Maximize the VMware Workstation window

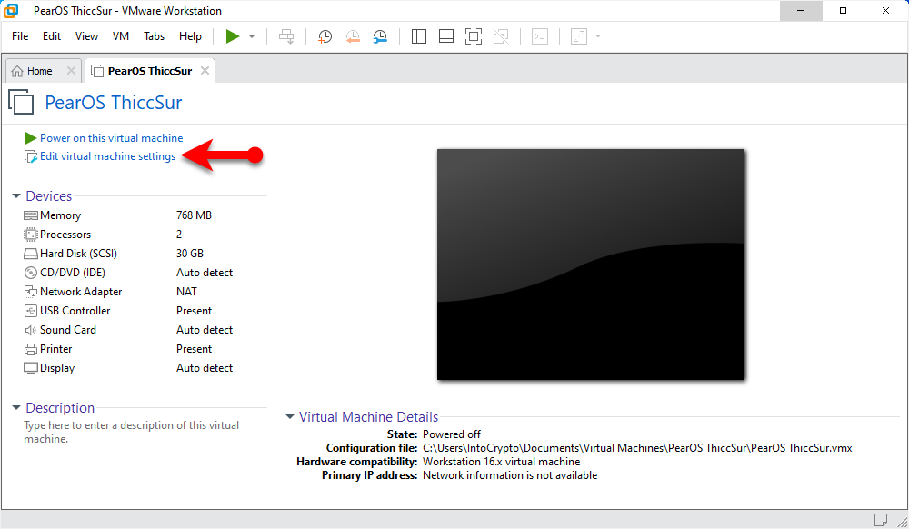[843, 10]
